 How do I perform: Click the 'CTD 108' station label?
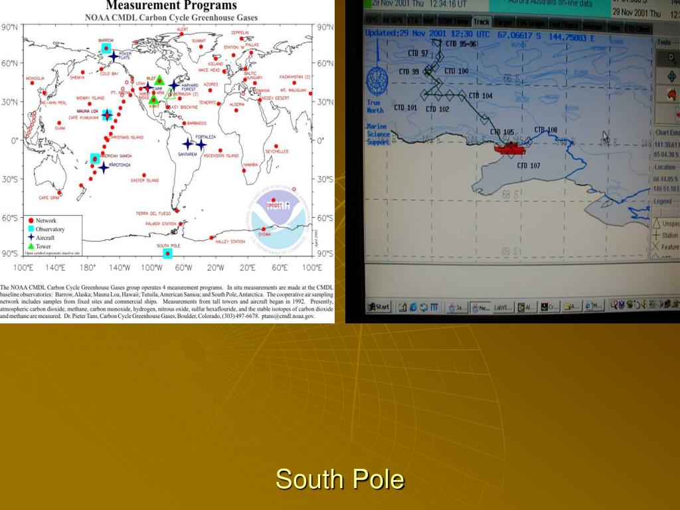coord(546,129)
